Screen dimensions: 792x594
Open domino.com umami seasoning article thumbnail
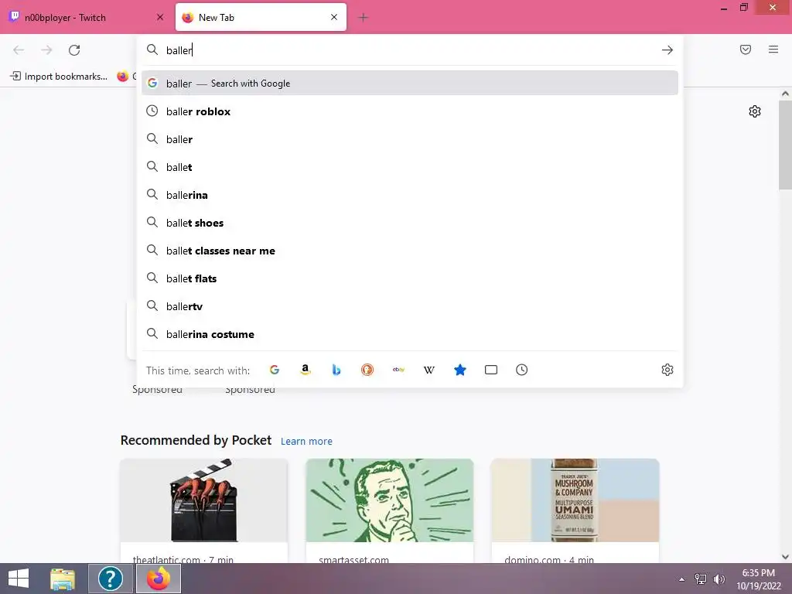pyautogui.click(x=575, y=500)
